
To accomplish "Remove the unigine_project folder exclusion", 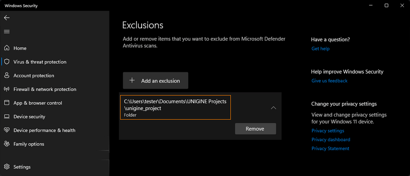I will [255, 129].
